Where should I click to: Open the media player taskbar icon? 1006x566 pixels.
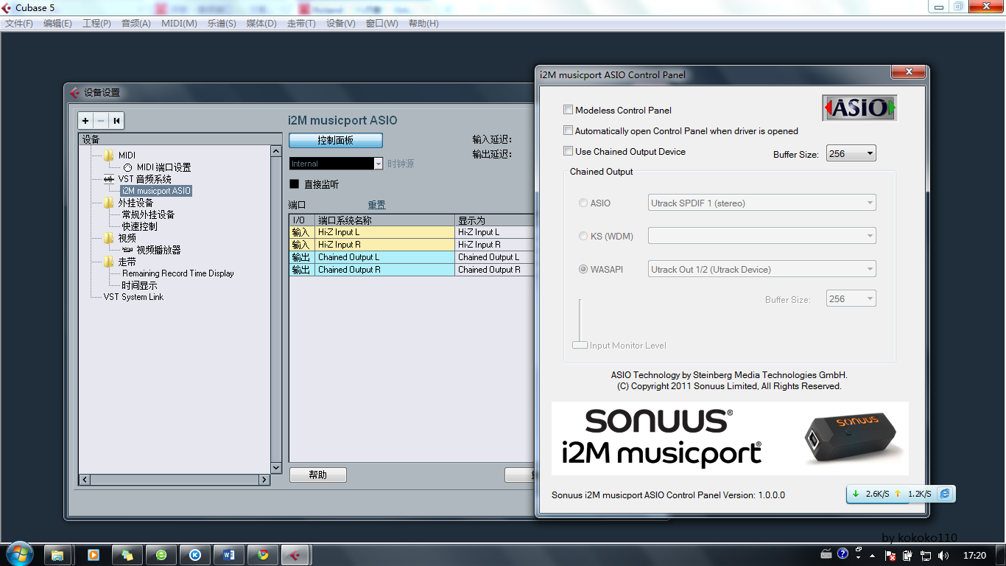[x=93, y=555]
